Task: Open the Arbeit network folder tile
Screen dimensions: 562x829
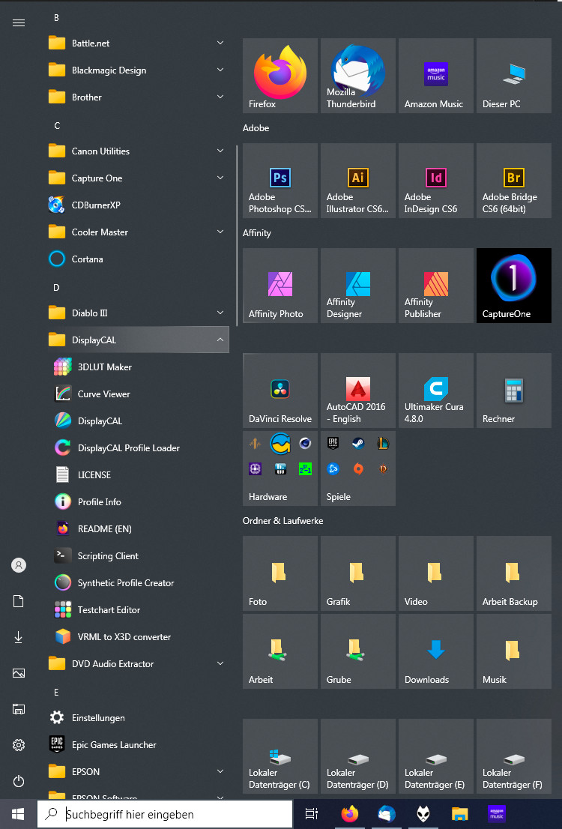Action: pos(280,651)
